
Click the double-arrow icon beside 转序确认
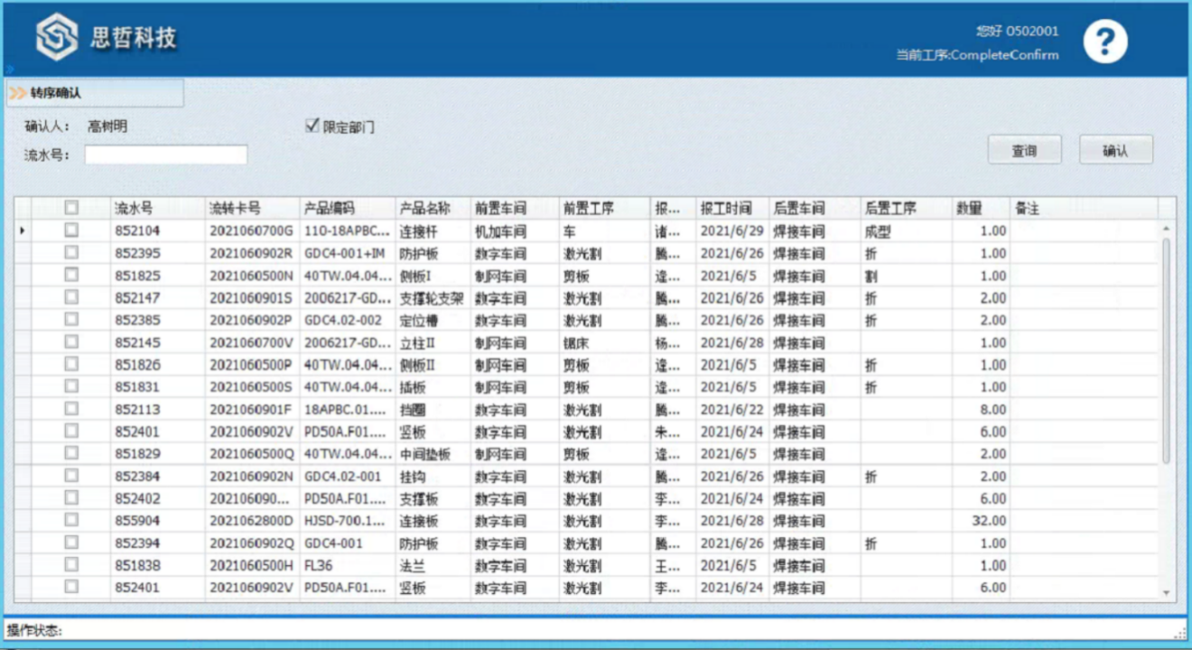(18, 93)
